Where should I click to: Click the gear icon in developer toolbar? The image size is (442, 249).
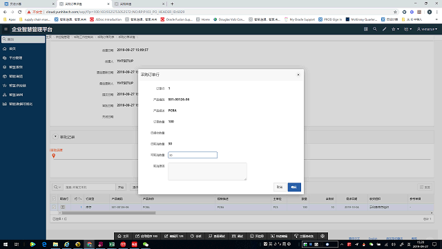tap(323, 236)
